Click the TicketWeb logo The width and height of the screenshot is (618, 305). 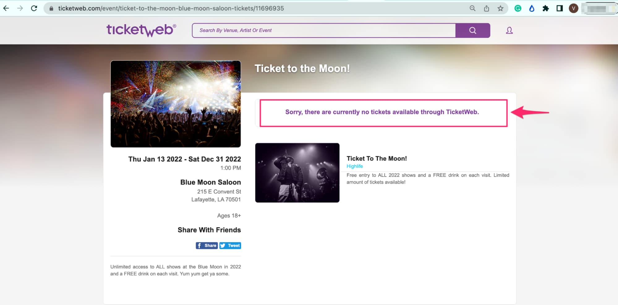pos(141,30)
